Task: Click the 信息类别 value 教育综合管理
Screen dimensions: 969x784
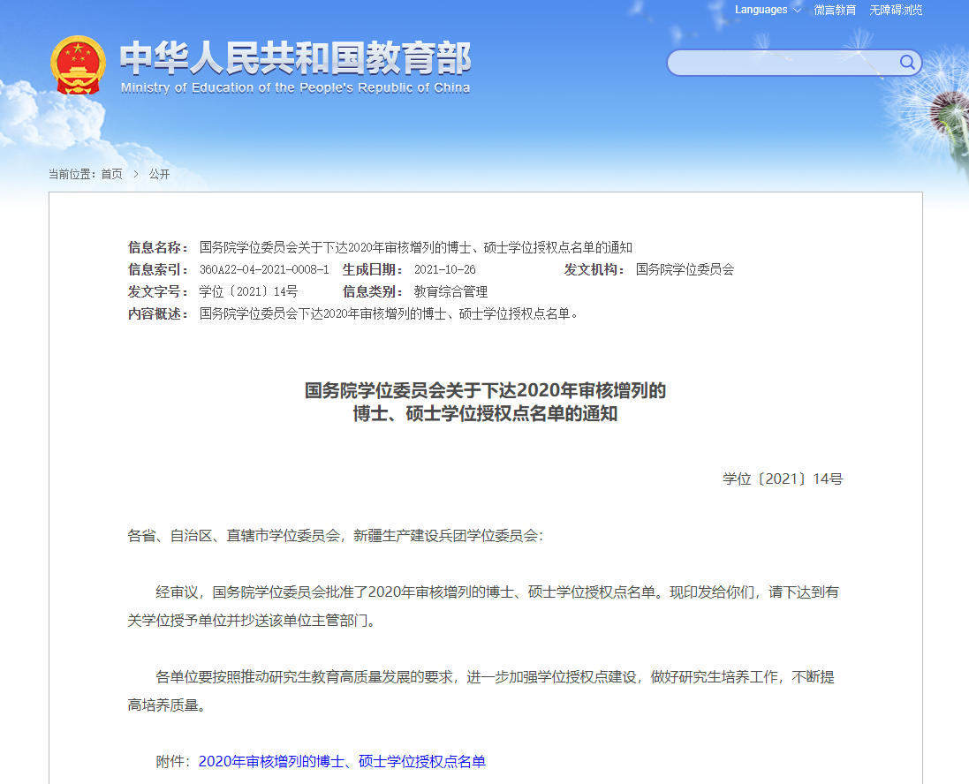Action: click(450, 291)
